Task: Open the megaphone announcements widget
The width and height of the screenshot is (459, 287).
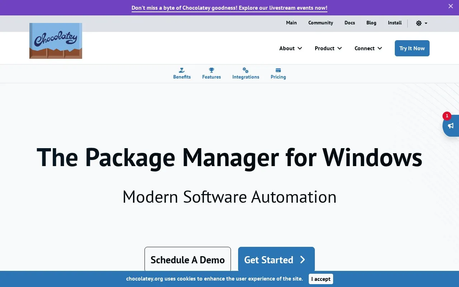Action: coord(451,126)
